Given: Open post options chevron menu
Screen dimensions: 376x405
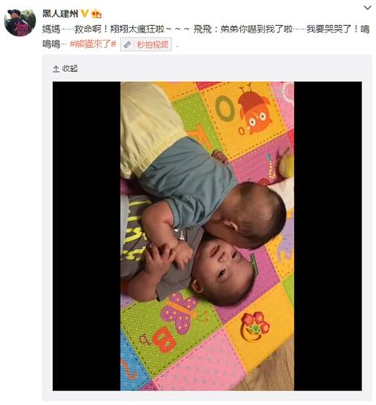Looking at the screenshot, I should click(x=367, y=7).
